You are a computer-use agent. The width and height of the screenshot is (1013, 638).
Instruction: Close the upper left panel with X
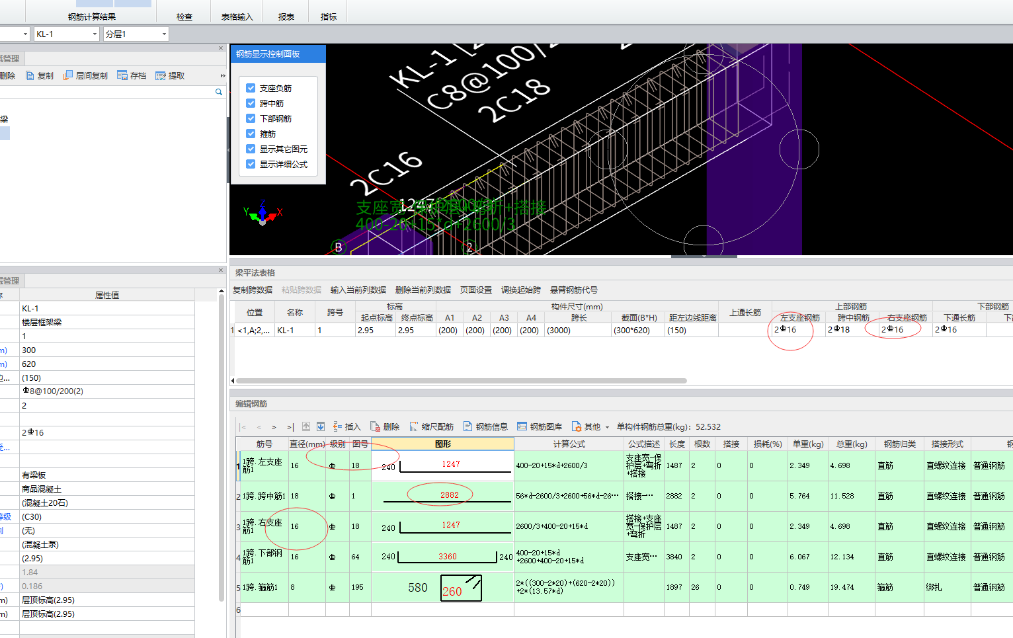pyautogui.click(x=221, y=48)
